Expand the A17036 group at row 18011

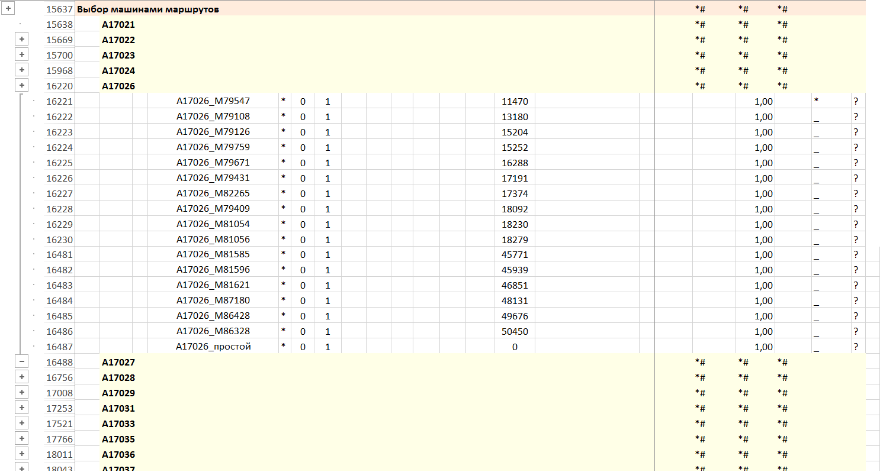point(21,454)
